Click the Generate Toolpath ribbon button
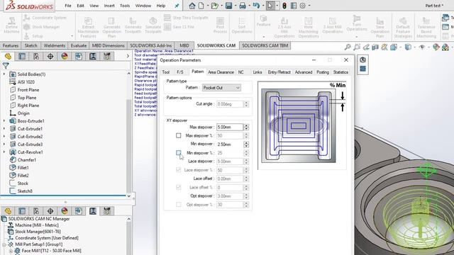This screenshot has width=454, height=255. pos(133,25)
